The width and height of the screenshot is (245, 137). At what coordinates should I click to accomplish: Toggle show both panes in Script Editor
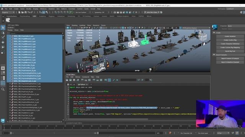pos(101,80)
